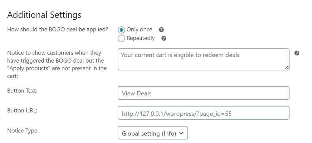Open help tooltip beside the notice textarea
The image size is (312, 143).
coord(297,53)
